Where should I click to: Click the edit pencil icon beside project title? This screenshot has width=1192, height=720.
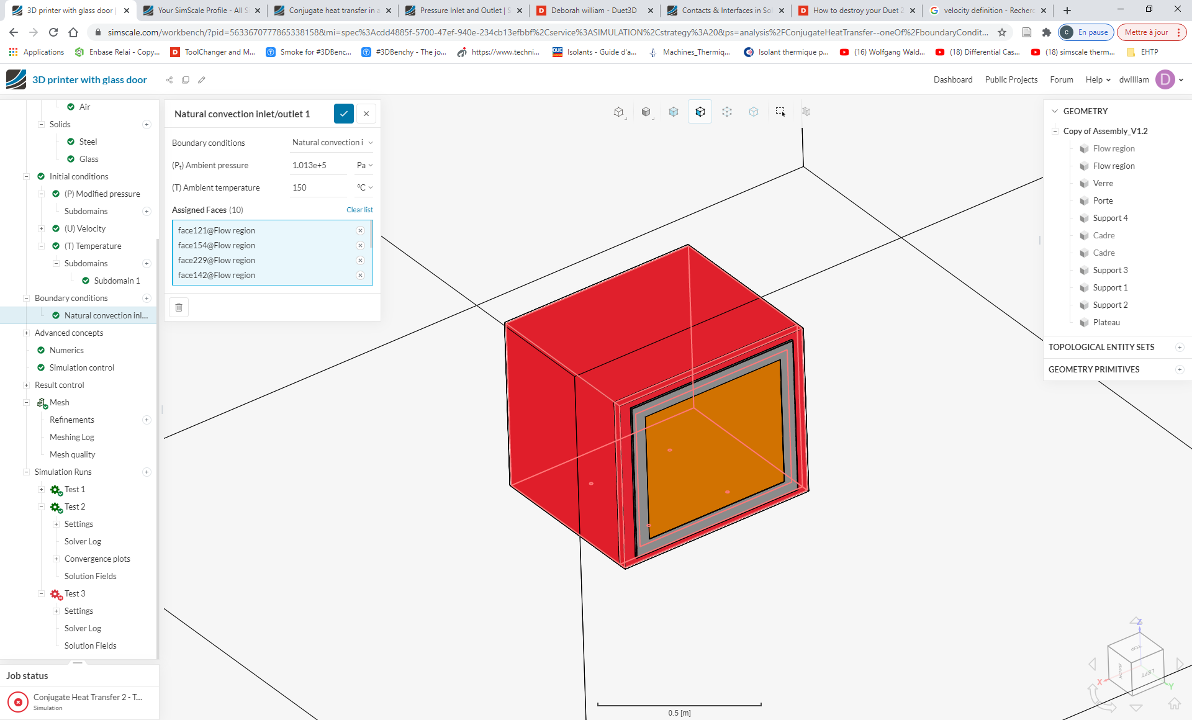(202, 80)
